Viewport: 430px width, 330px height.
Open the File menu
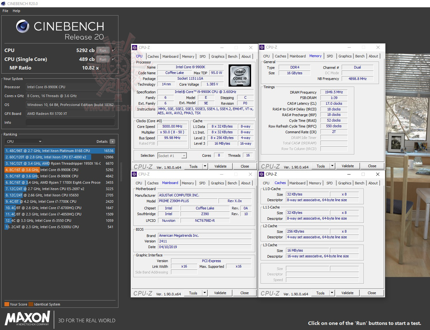pos(5,10)
